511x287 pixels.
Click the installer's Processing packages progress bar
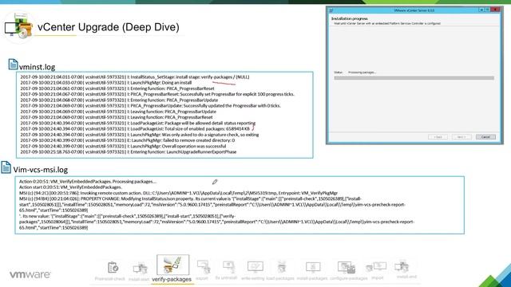(414, 78)
